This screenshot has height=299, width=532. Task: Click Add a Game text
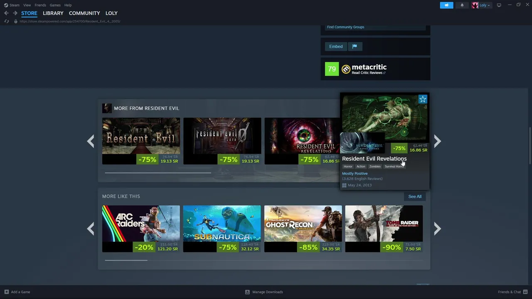click(20, 292)
